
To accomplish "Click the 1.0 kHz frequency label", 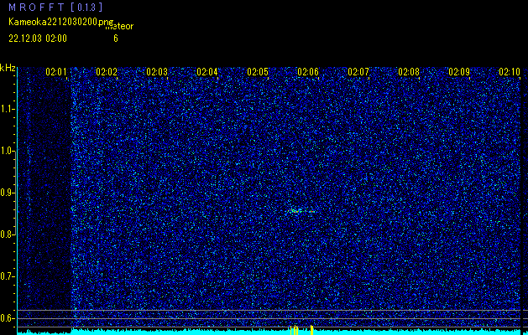I will click(x=7, y=151).
